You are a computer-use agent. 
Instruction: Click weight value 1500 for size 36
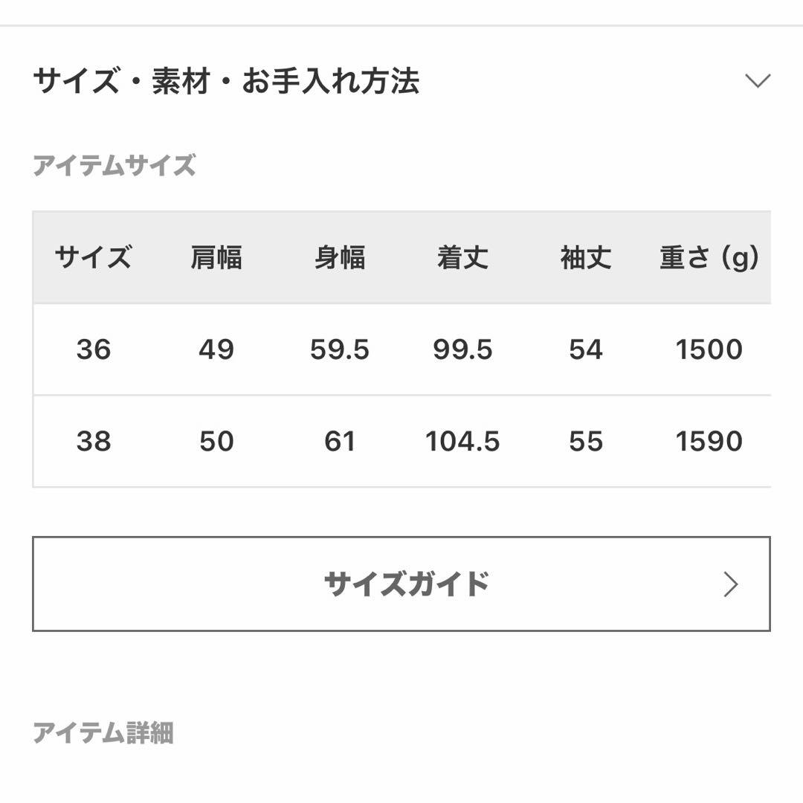pos(710,349)
